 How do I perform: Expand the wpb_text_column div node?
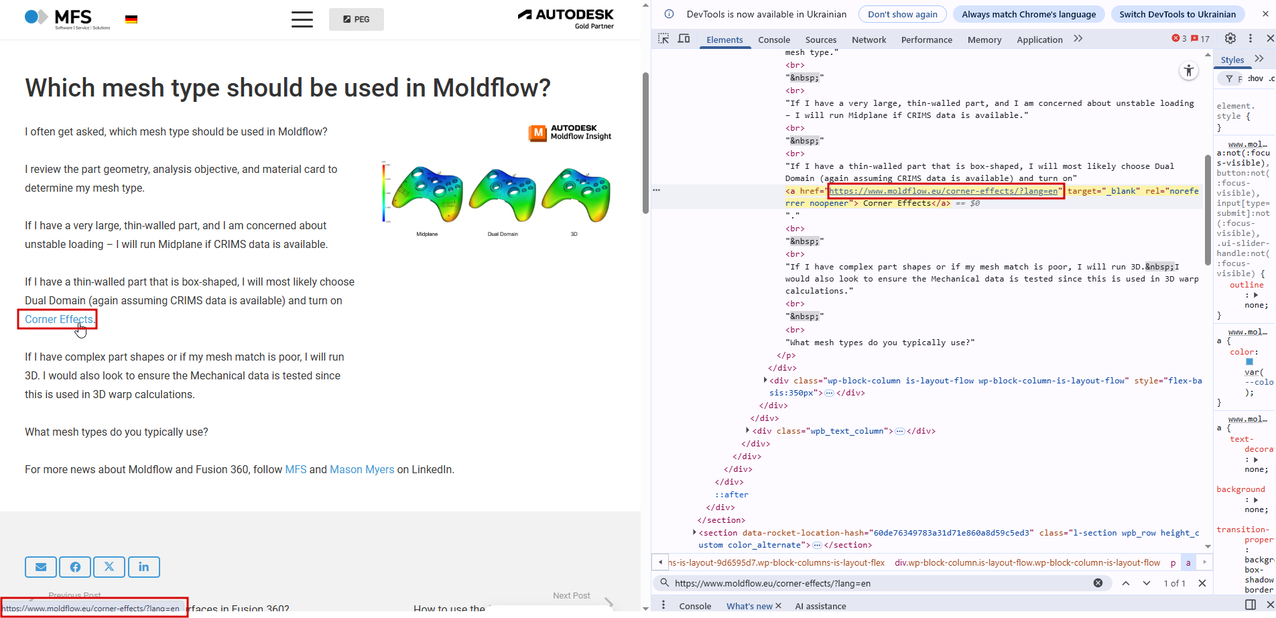(748, 431)
